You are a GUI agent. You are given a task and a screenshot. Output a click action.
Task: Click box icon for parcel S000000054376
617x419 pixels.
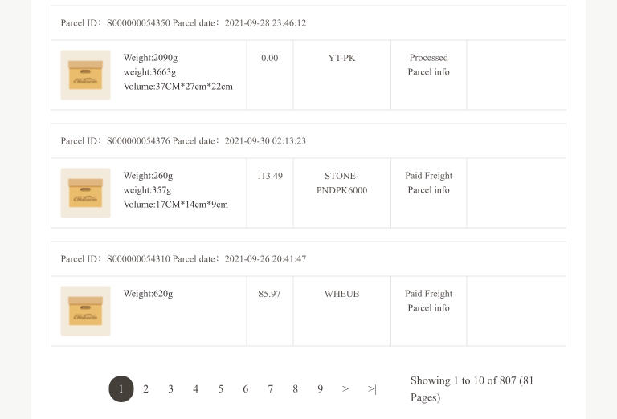pyautogui.click(x=85, y=193)
